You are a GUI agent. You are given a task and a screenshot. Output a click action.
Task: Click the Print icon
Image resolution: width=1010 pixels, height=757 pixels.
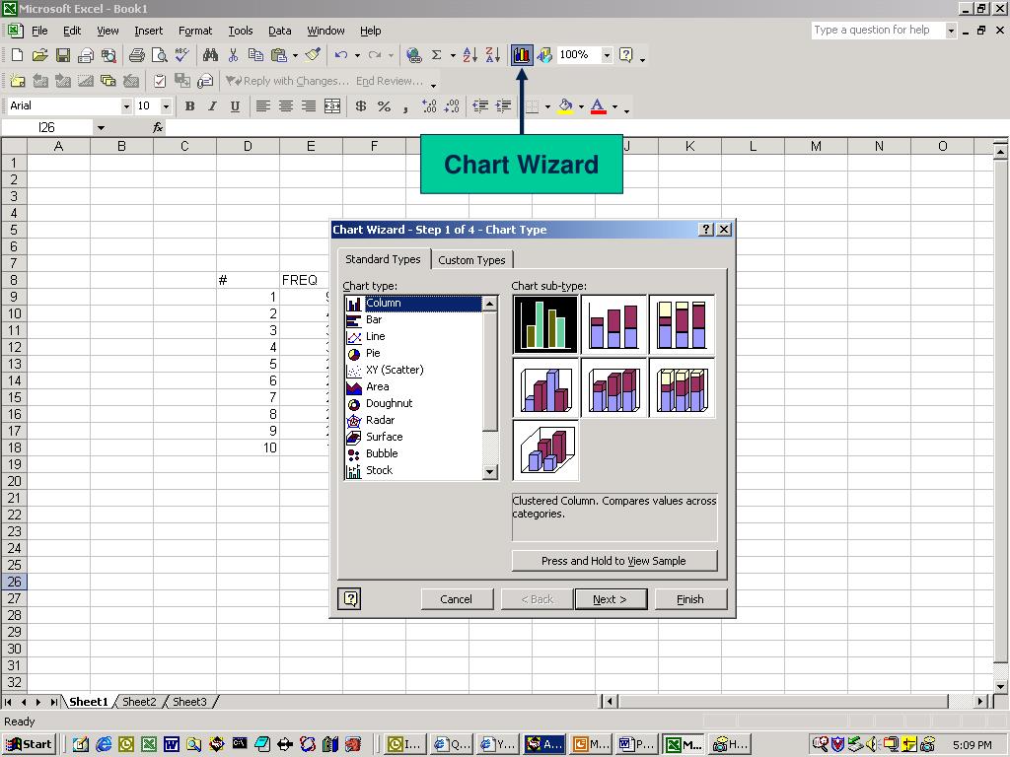pos(136,55)
